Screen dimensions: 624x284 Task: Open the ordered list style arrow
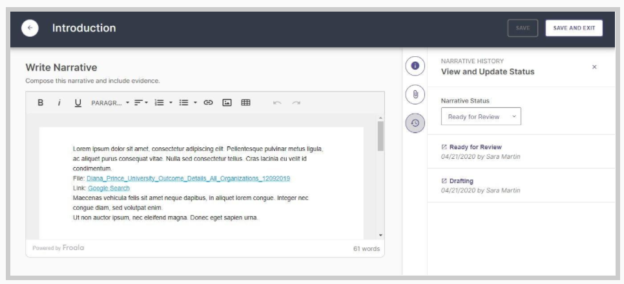(x=171, y=103)
